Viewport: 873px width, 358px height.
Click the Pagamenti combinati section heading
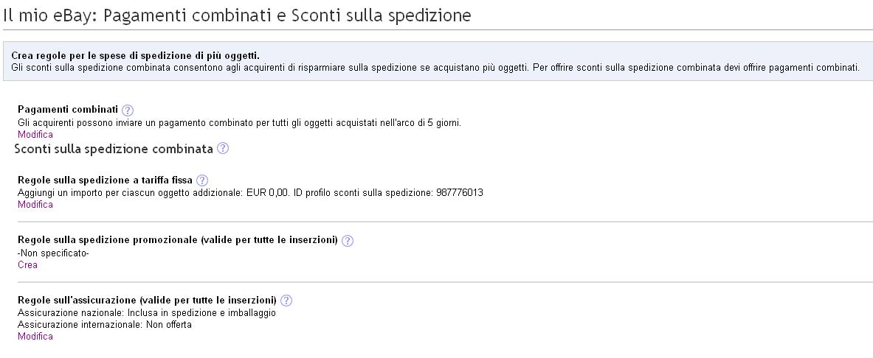[x=67, y=110]
